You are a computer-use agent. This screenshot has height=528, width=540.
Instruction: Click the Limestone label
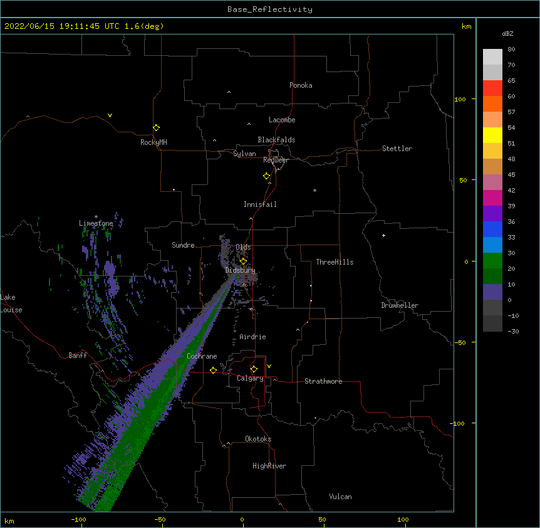pyautogui.click(x=96, y=223)
